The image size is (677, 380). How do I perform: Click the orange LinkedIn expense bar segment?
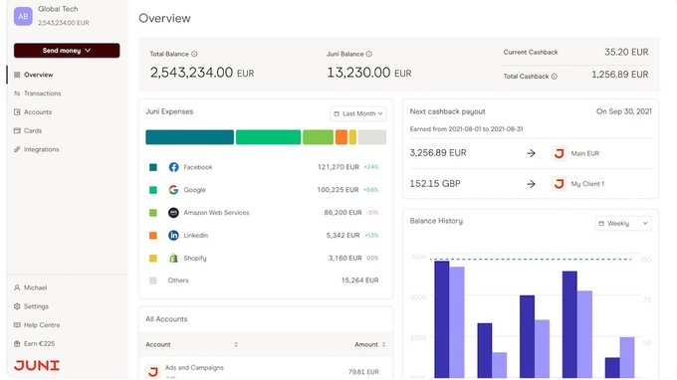(x=341, y=137)
